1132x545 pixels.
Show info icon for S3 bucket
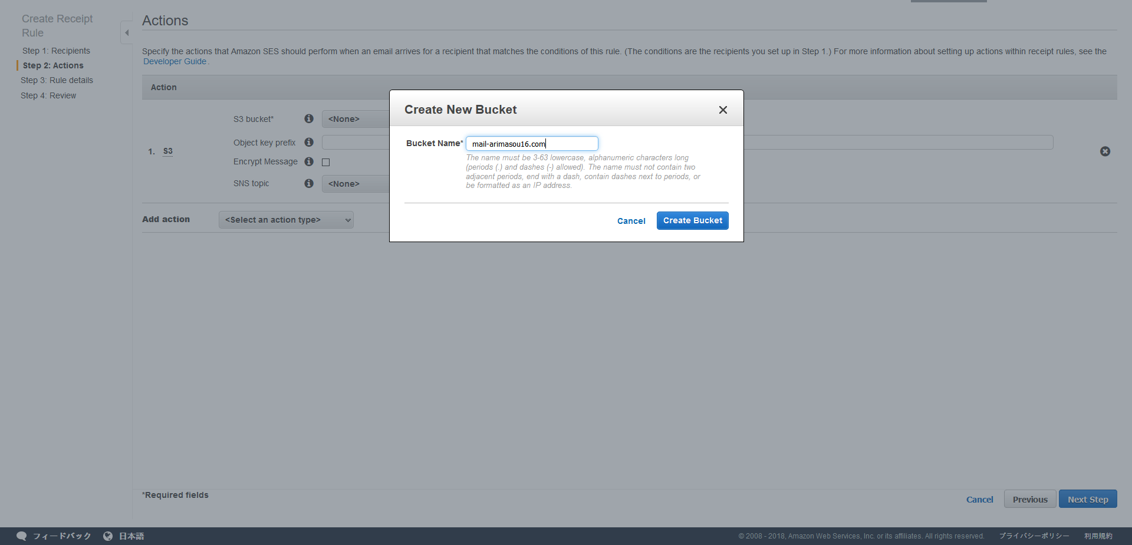pos(309,118)
